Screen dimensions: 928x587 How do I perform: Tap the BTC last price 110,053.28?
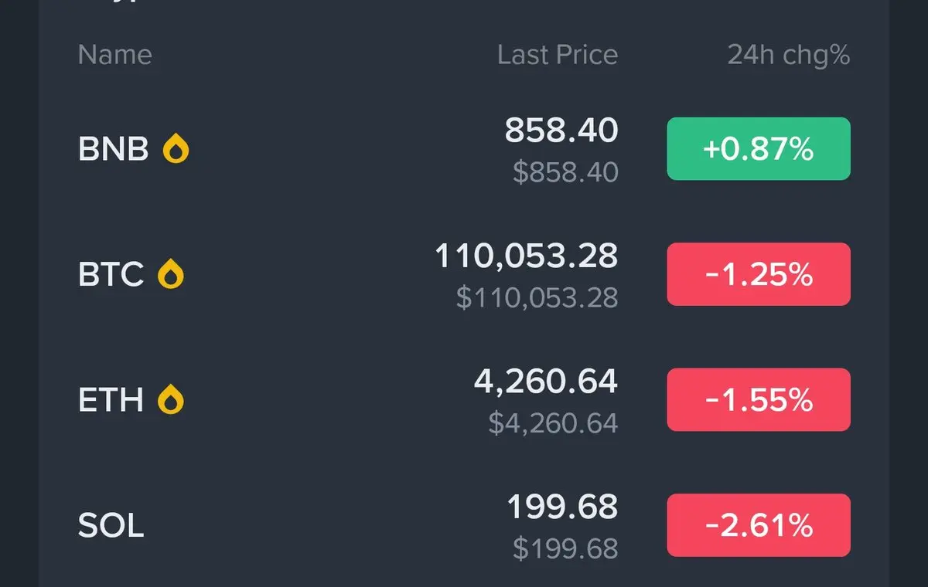coord(527,256)
